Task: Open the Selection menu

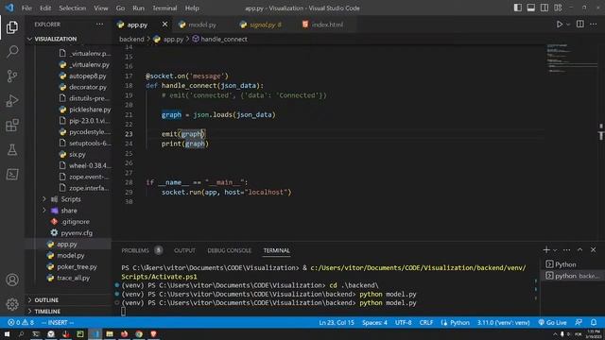Action: [x=72, y=8]
